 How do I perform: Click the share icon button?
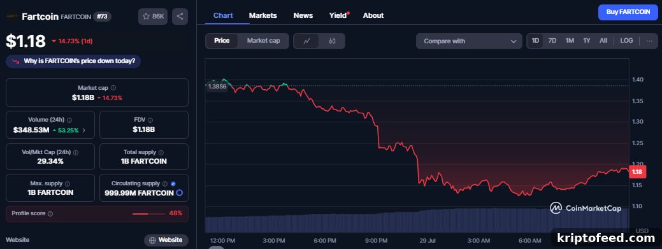tap(180, 17)
